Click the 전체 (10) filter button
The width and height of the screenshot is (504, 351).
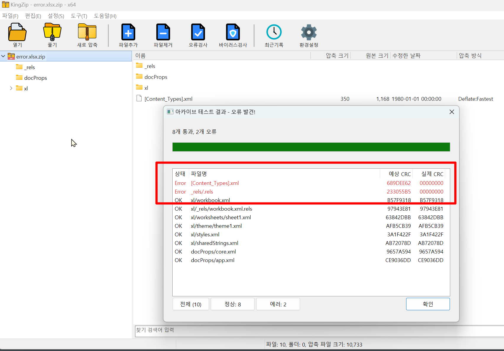(x=191, y=304)
